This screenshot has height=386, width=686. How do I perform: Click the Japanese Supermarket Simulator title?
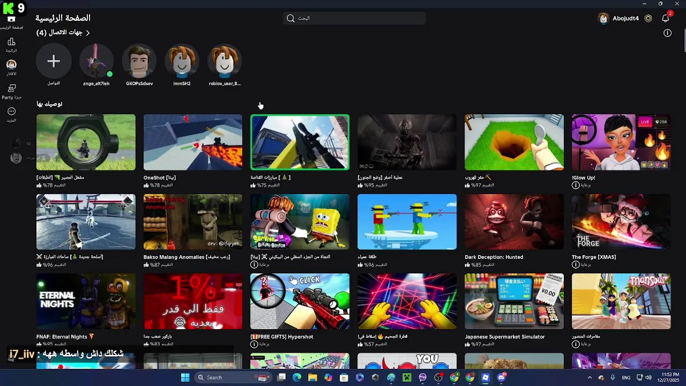[504, 337]
